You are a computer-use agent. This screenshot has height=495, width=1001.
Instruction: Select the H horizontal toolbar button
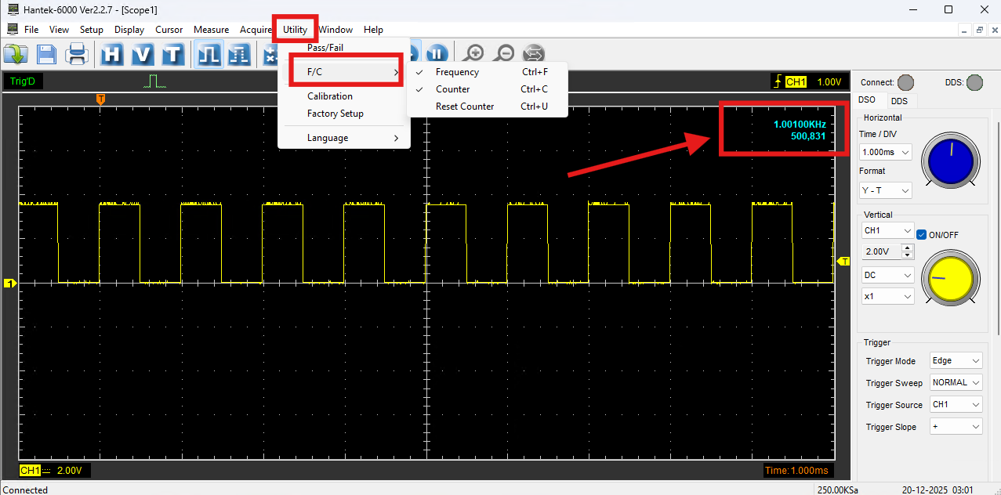coord(113,54)
